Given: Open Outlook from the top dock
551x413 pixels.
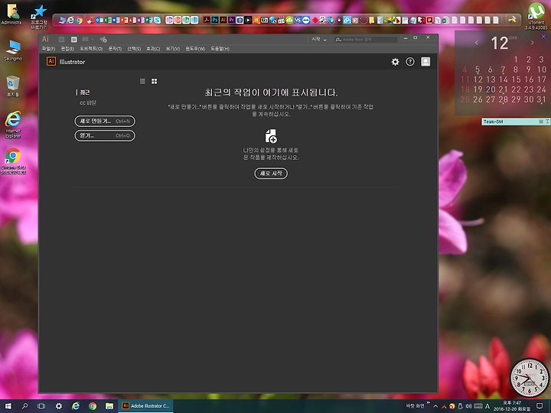Looking at the screenshot, I should (x=98, y=20).
